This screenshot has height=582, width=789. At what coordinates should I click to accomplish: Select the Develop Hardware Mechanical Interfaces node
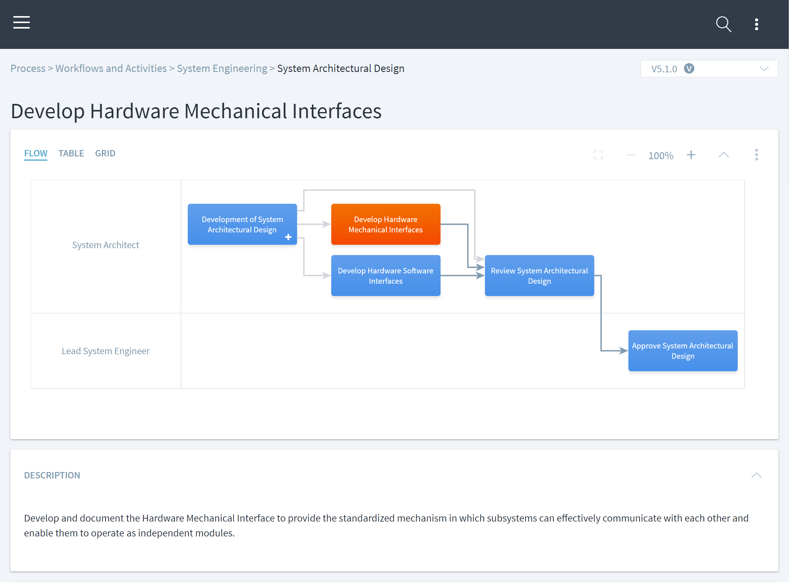[x=386, y=224]
